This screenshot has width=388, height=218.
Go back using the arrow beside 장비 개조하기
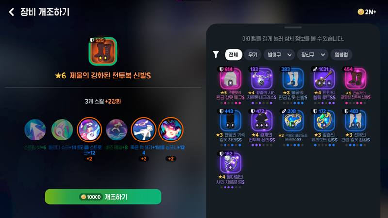pos(11,12)
